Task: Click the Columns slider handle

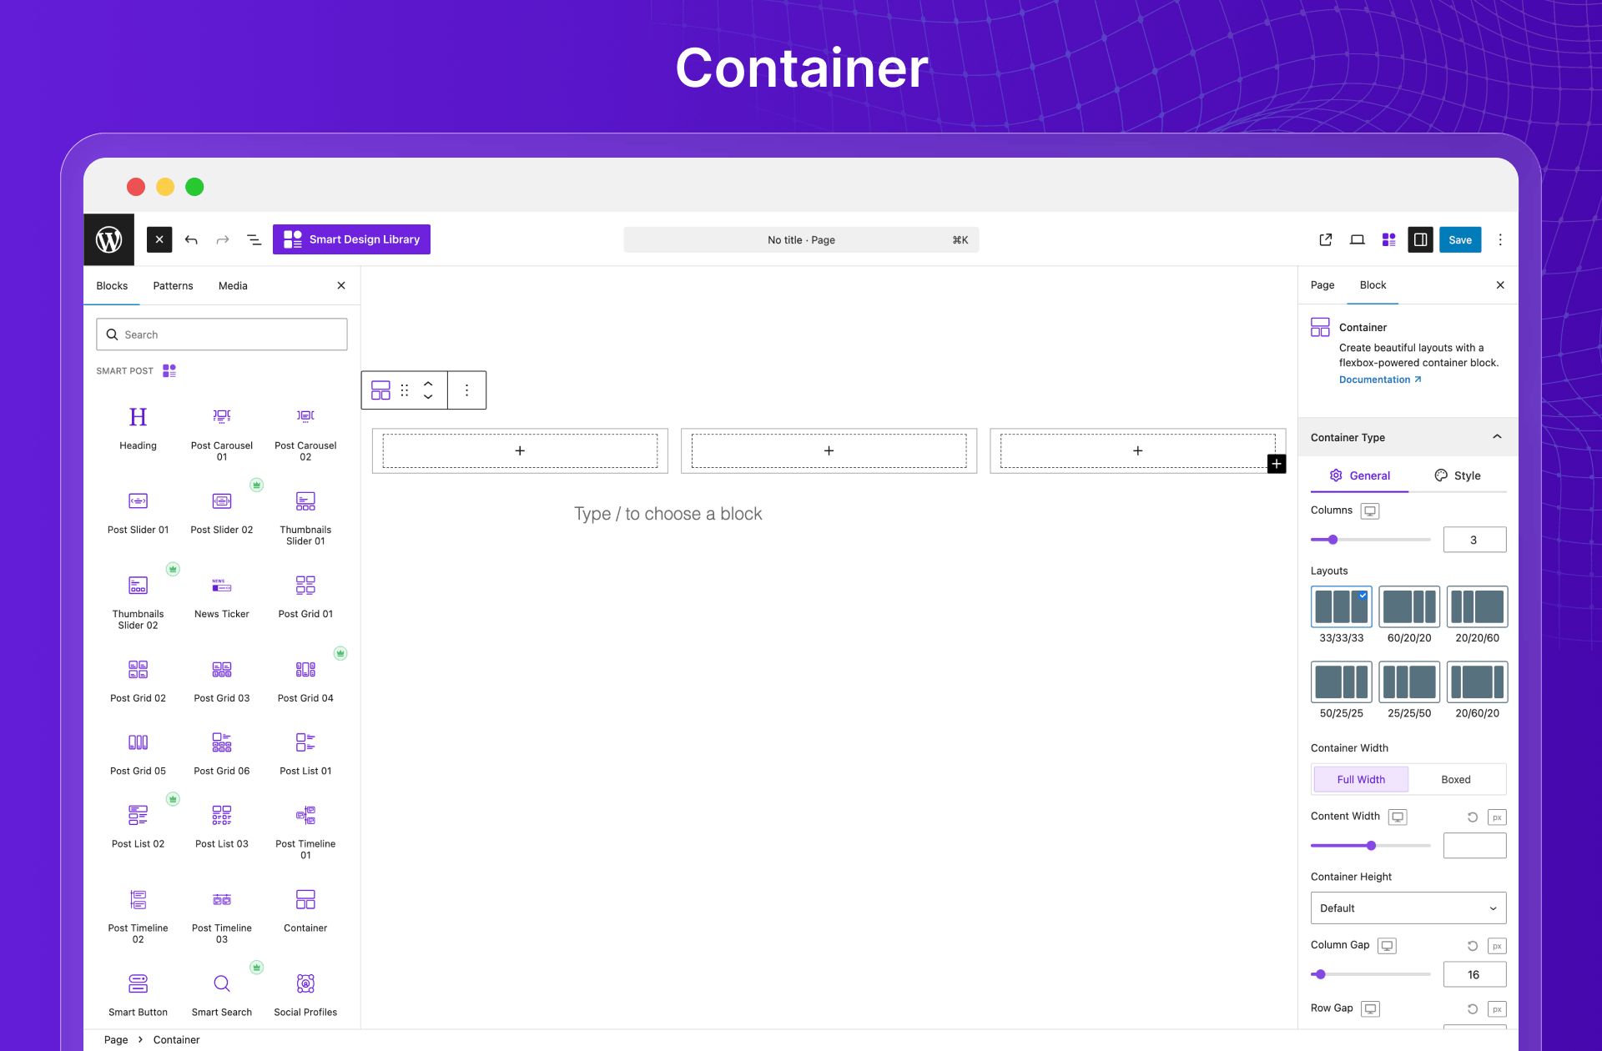Action: [1332, 540]
